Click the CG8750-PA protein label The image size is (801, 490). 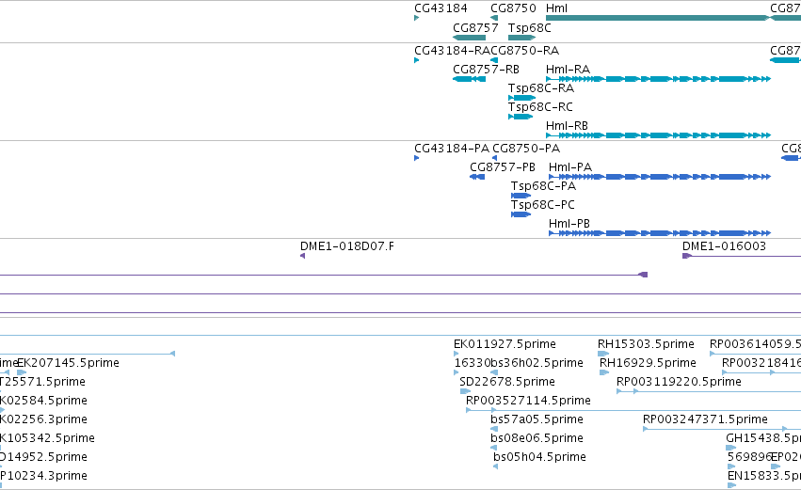(x=526, y=149)
